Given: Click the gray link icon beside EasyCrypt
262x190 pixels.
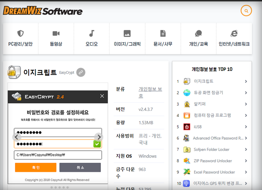Looking at the screenshot, I should (81, 72).
